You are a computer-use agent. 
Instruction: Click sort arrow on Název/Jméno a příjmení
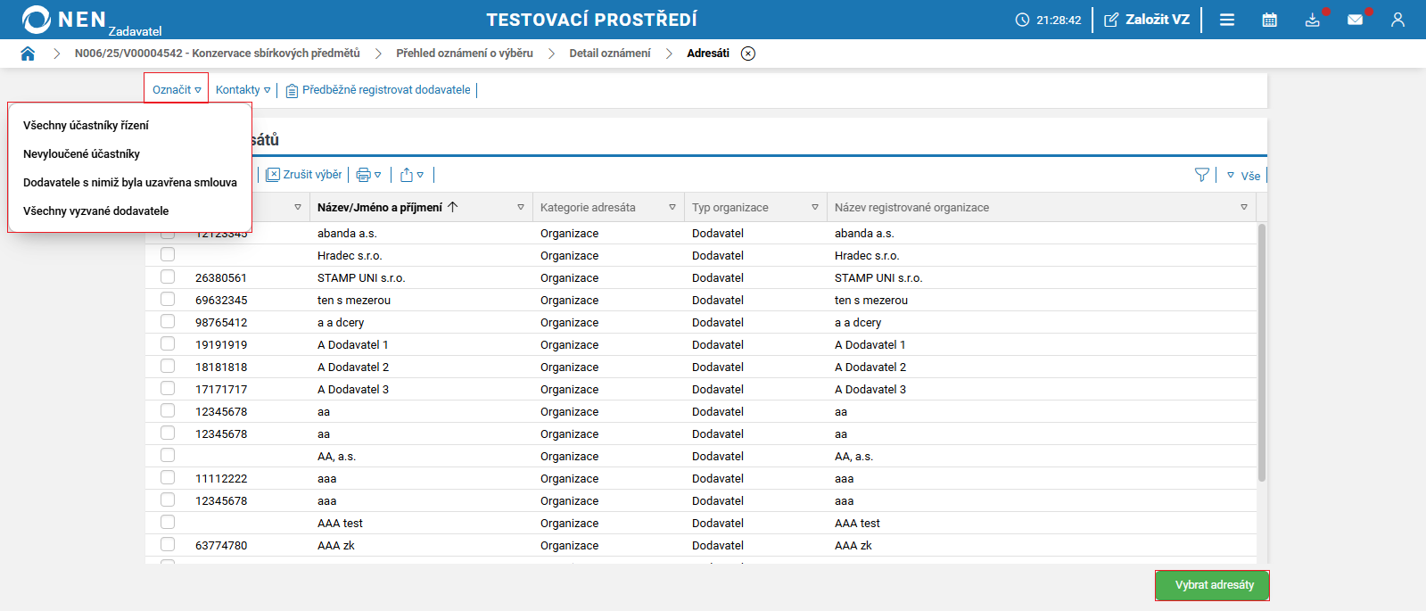[x=453, y=207]
